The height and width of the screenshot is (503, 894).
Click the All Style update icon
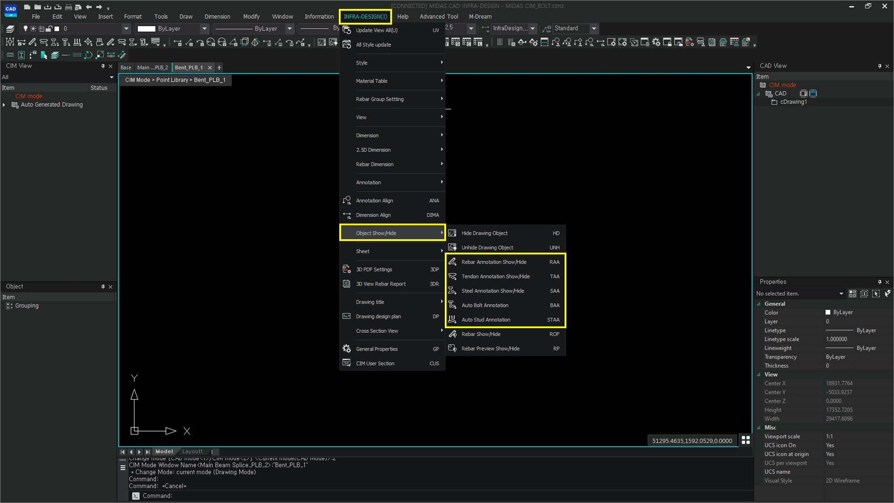point(346,44)
